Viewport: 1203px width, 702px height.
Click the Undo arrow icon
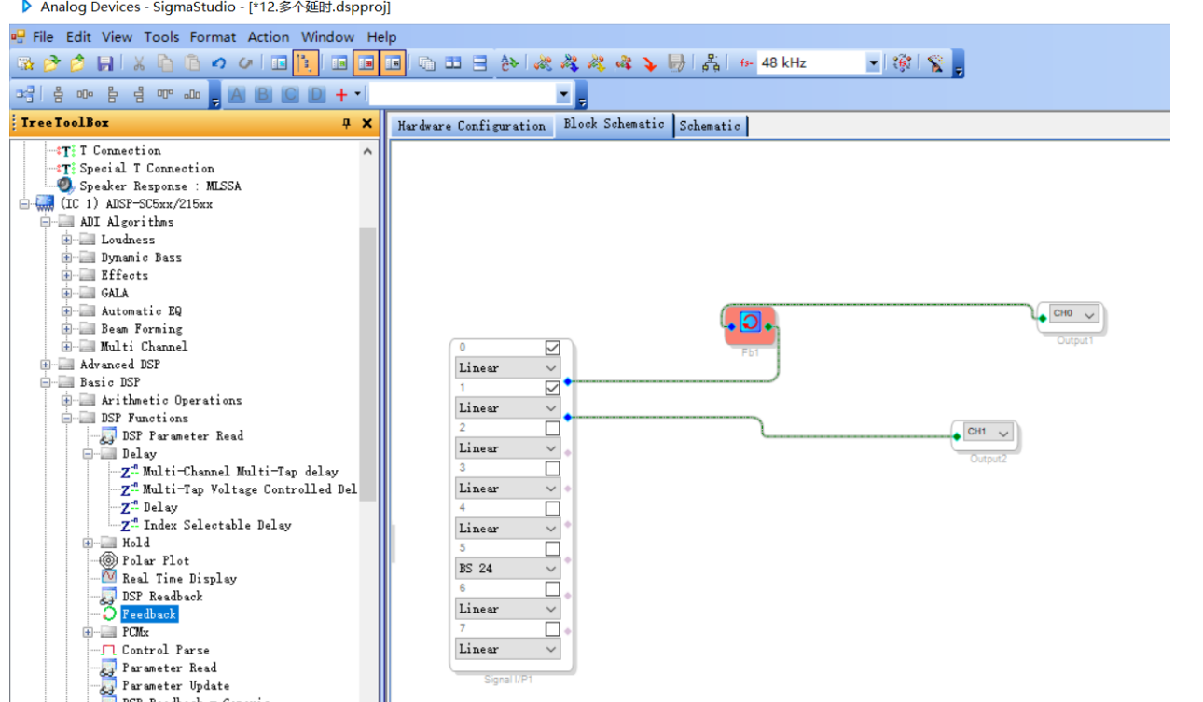tap(219, 63)
